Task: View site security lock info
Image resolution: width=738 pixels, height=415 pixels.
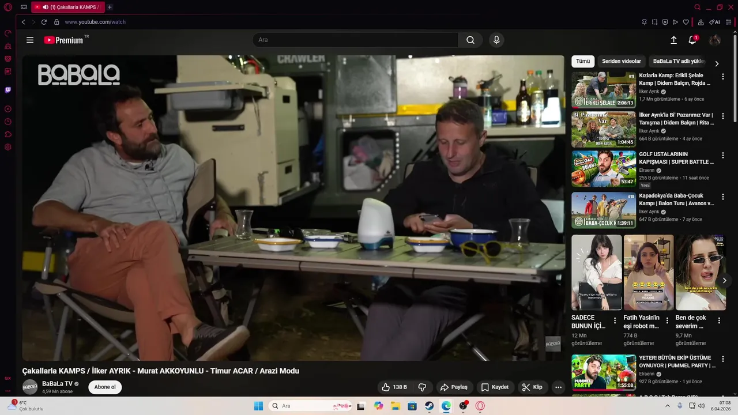Action: pos(57,22)
